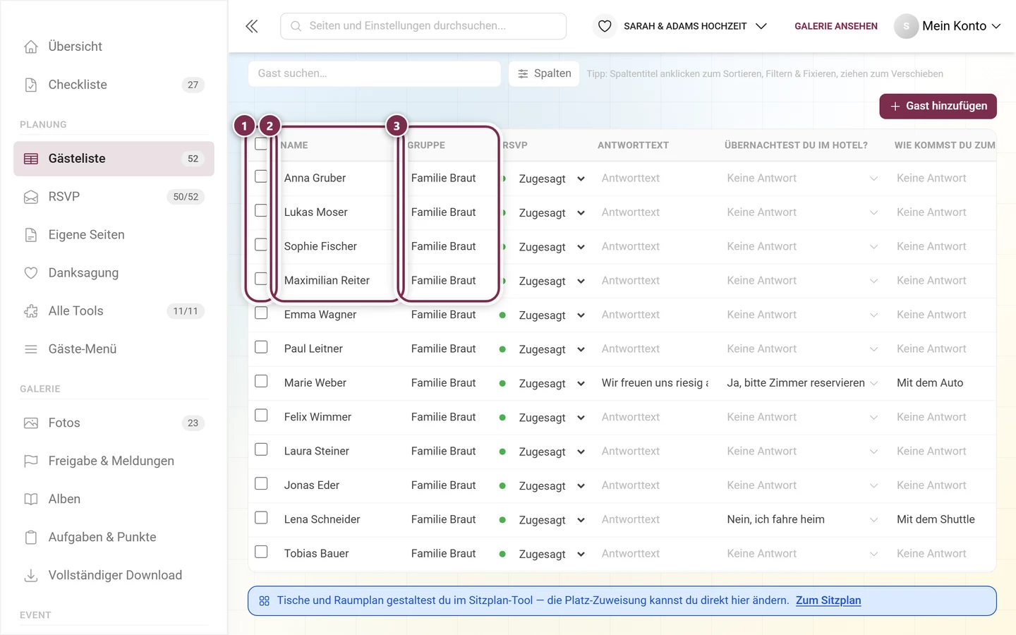Viewport: 1016px width, 635px height.
Task: Open RSVP status dropdown for Anna Gruber
Action: tap(551, 179)
